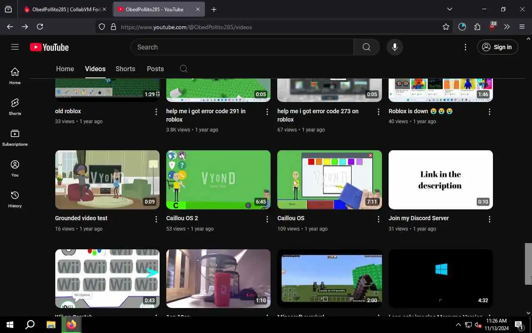The height and width of the screenshot is (333, 532).
Task: Click the YouTube logo
Action: tap(49, 47)
